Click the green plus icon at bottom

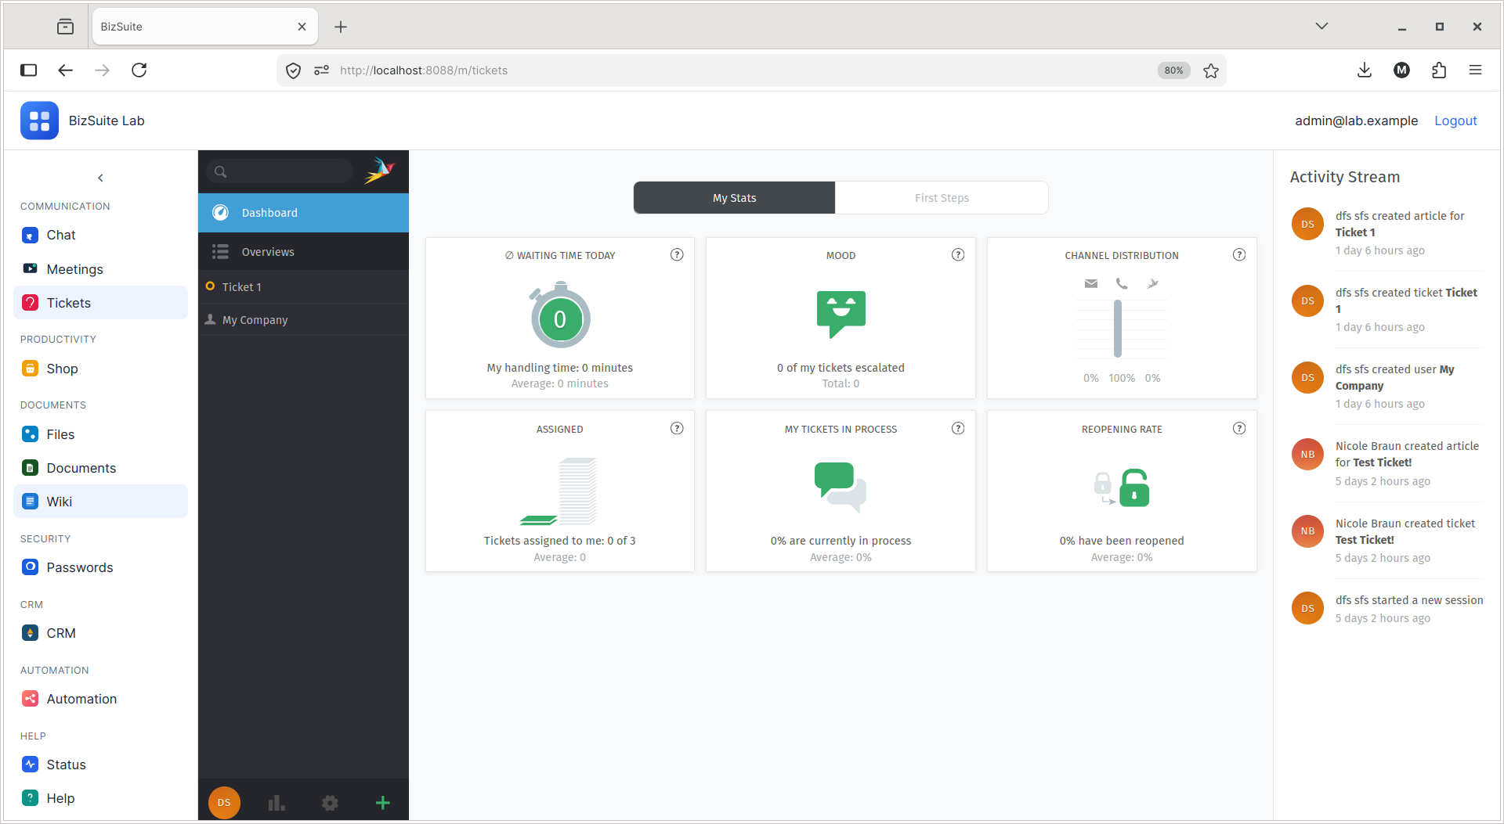pyautogui.click(x=382, y=802)
